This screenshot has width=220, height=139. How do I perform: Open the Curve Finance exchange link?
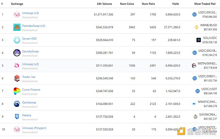point(31,89)
